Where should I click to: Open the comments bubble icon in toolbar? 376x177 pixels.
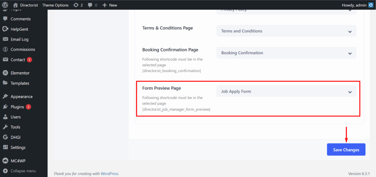pyautogui.click(x=90, y=5)
